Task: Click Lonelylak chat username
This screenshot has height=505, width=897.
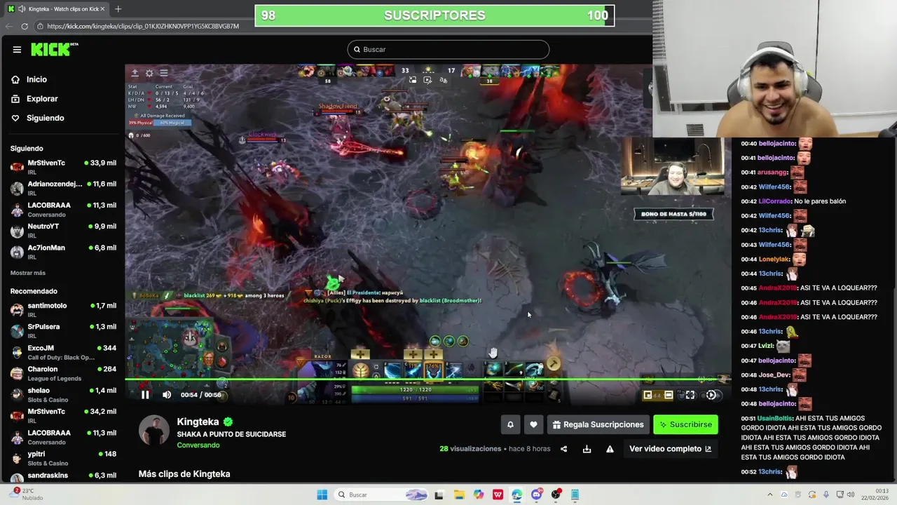Action: (774, 260)
